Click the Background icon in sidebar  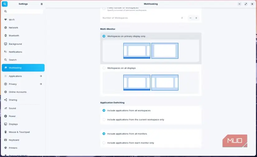tap(6, 44)
